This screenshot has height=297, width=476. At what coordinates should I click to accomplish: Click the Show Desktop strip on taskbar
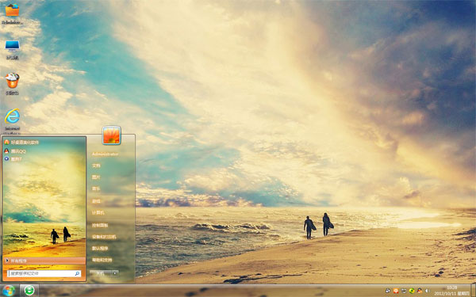473,291
